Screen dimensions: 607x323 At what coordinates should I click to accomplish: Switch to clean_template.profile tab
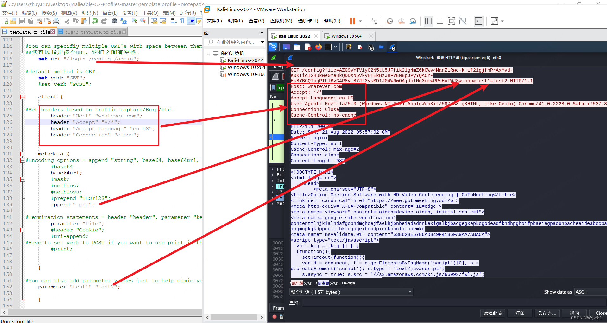[x=93, y=32]
